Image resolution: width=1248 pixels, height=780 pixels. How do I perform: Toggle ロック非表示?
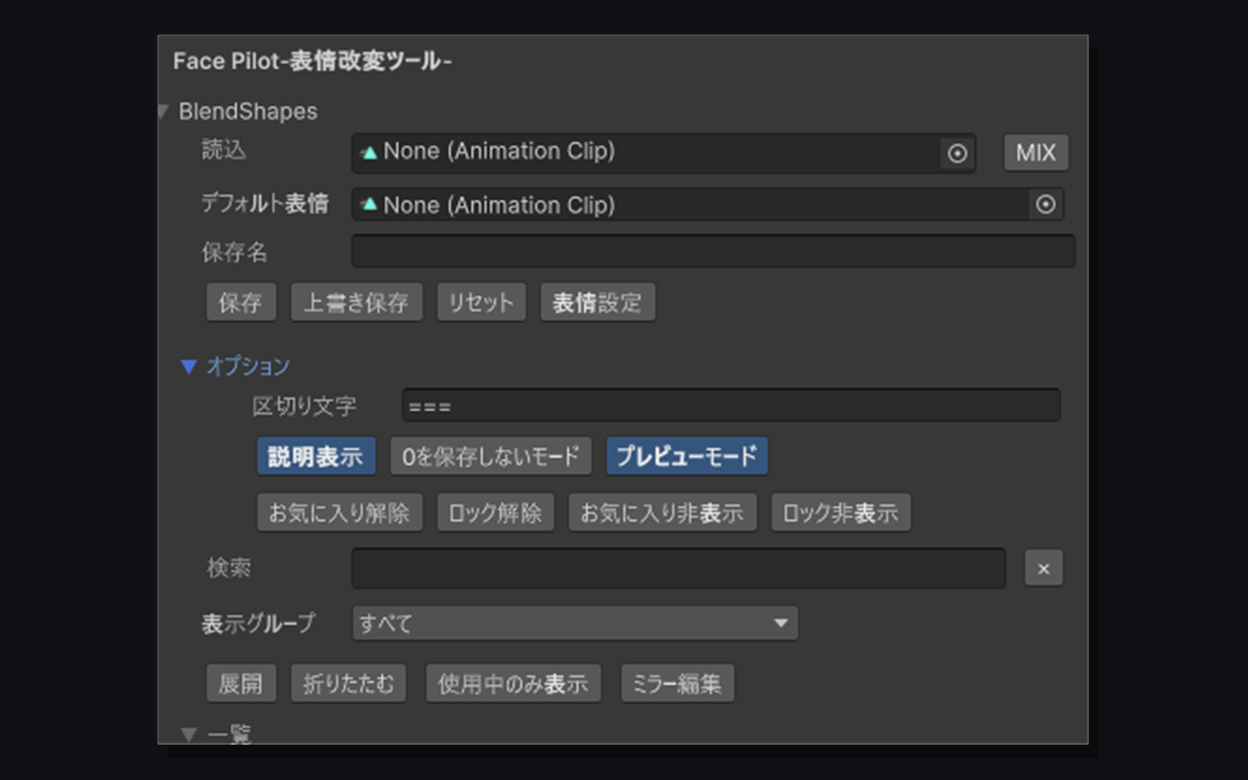tap(840, 513)
